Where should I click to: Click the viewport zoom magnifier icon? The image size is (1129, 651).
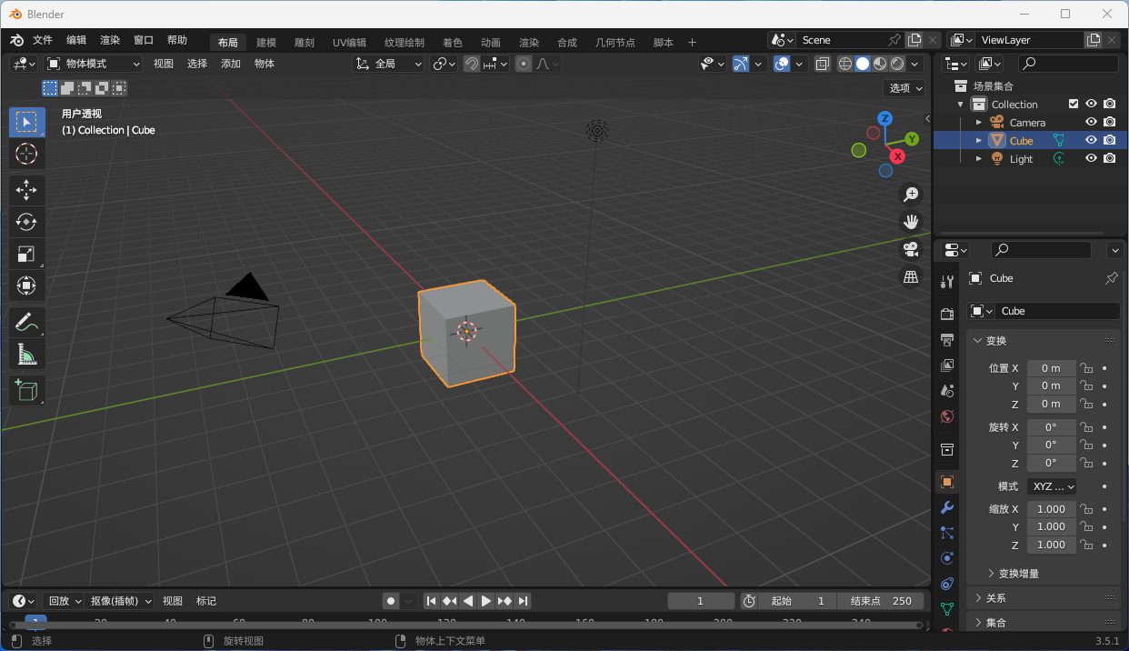pos(911,194)
